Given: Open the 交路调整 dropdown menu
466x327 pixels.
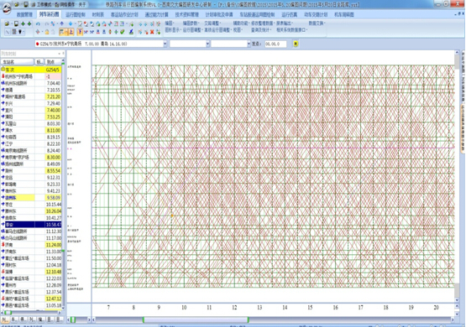Looking at the screenshot, I should pyautogui.click(x=212, y=23).
